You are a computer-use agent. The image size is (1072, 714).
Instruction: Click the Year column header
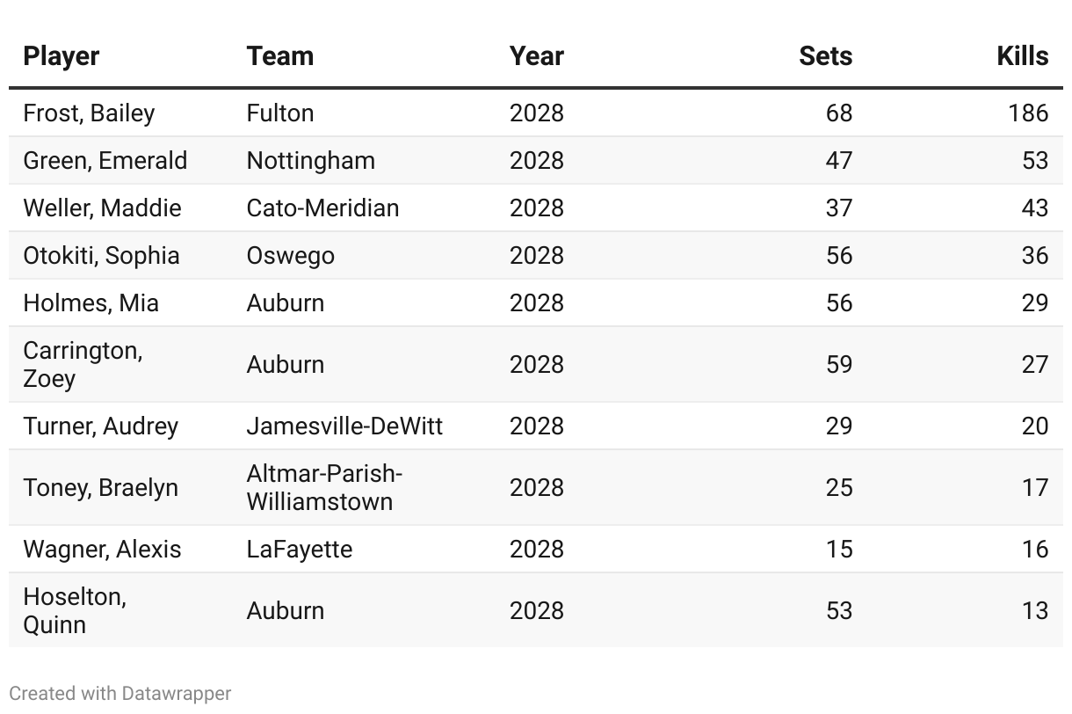(536, 56)
